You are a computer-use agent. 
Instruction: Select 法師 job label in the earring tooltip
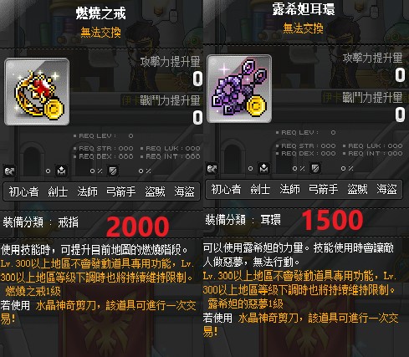(x=289, y=189)
